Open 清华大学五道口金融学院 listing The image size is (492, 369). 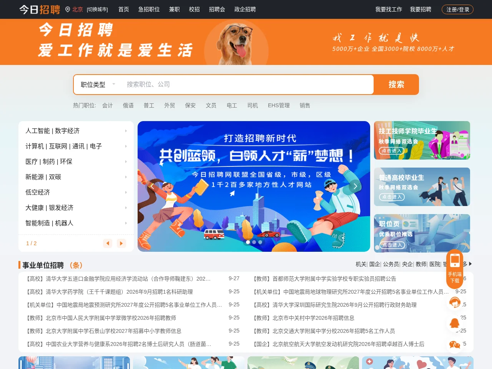tap(118, 279)
